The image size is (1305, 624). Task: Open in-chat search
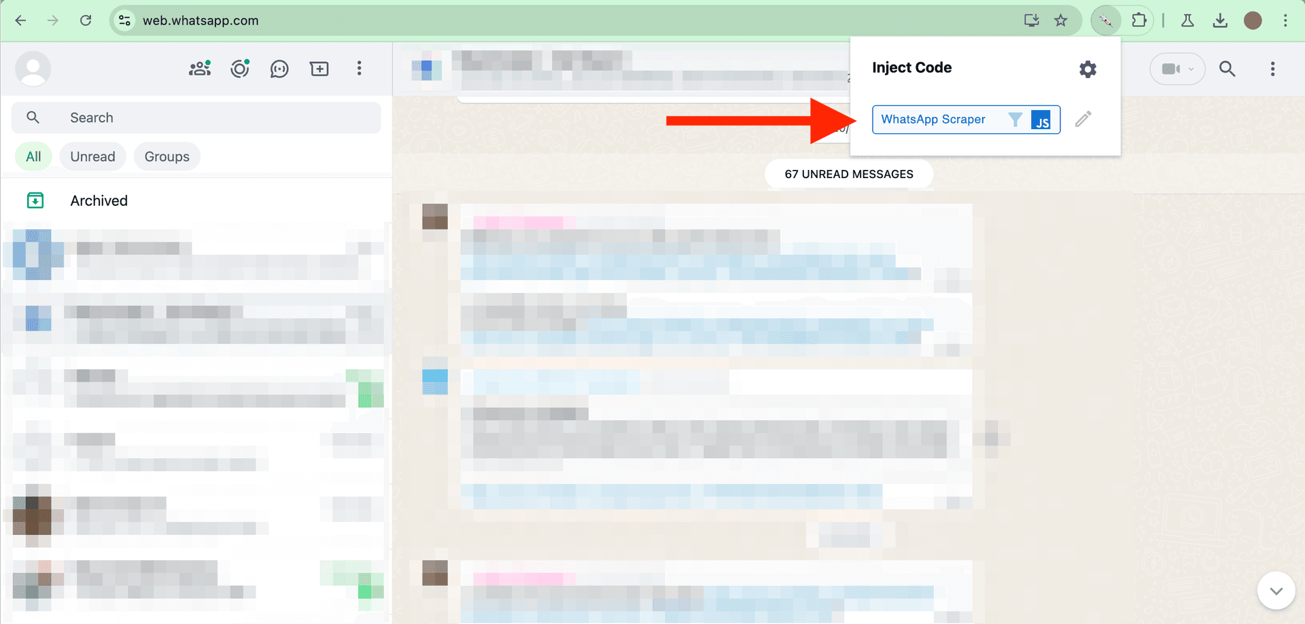(x=1228, y=69)
